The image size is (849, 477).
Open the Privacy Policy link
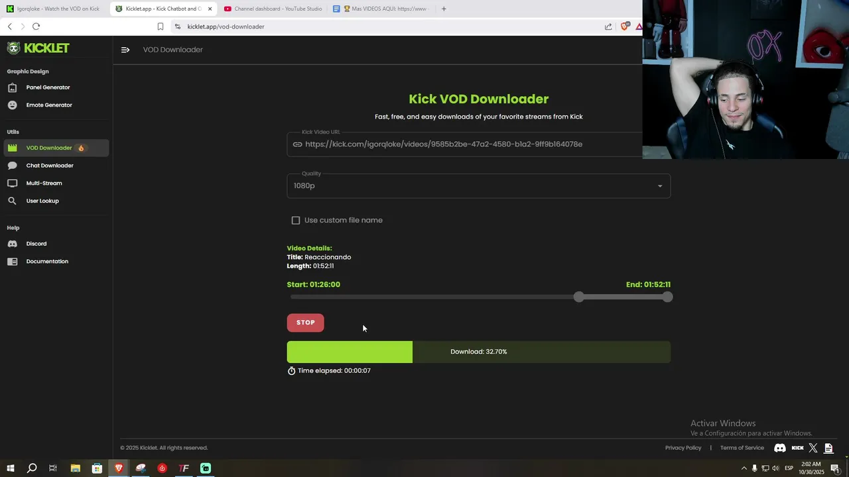[x=683, y=448]
